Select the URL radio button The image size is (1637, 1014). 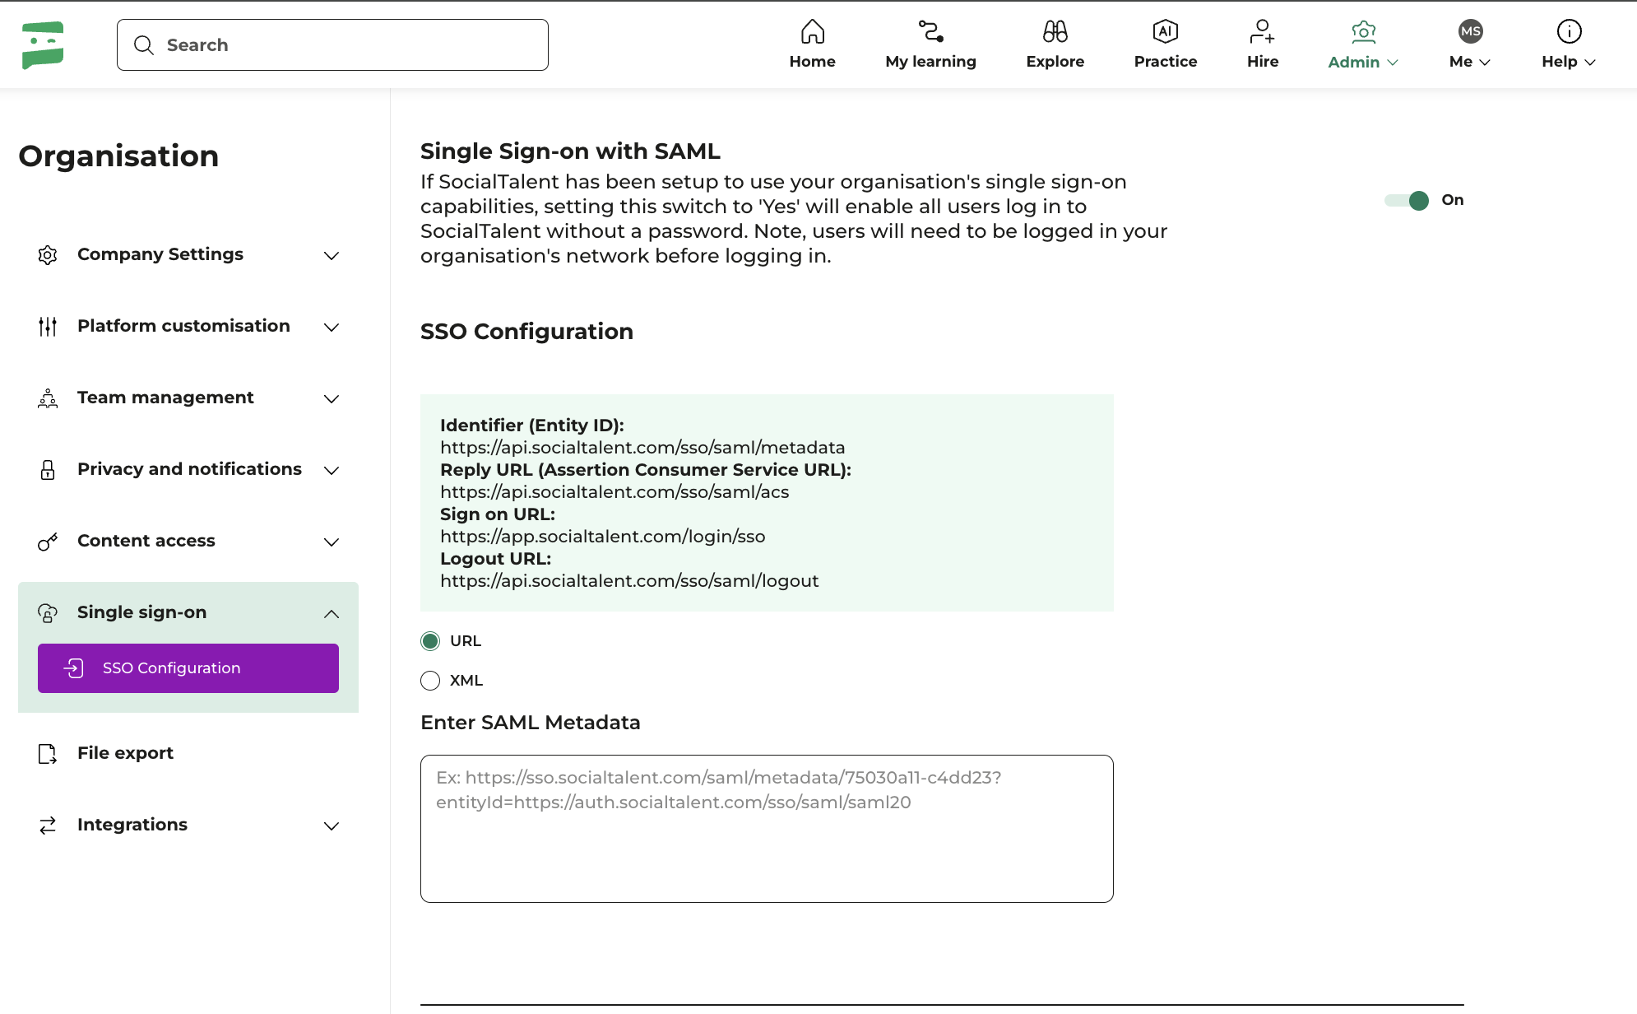[x=430, y=641]
